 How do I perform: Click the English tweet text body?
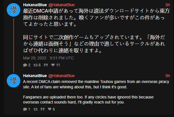click(93, 91)
